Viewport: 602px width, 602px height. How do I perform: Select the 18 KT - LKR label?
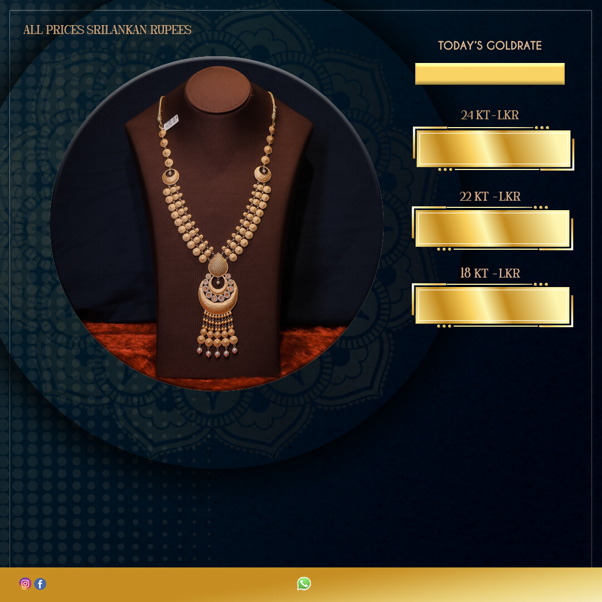point(490,273)
